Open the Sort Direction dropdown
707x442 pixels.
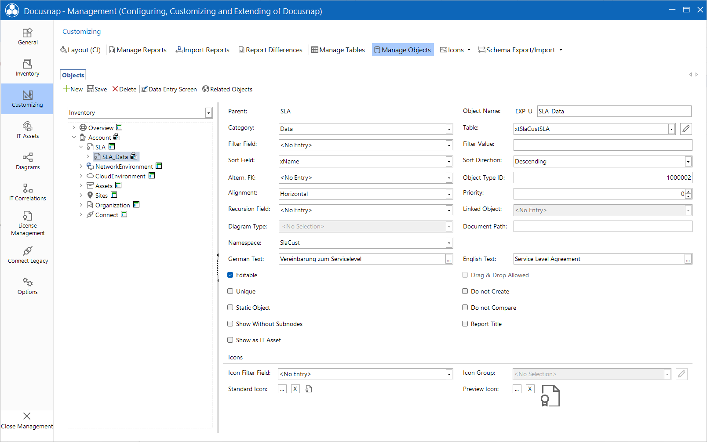point(688,161)
